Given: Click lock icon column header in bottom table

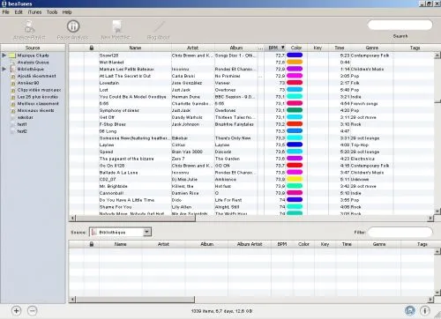Looking at the screenshot, I should click(x=92, y=244).
